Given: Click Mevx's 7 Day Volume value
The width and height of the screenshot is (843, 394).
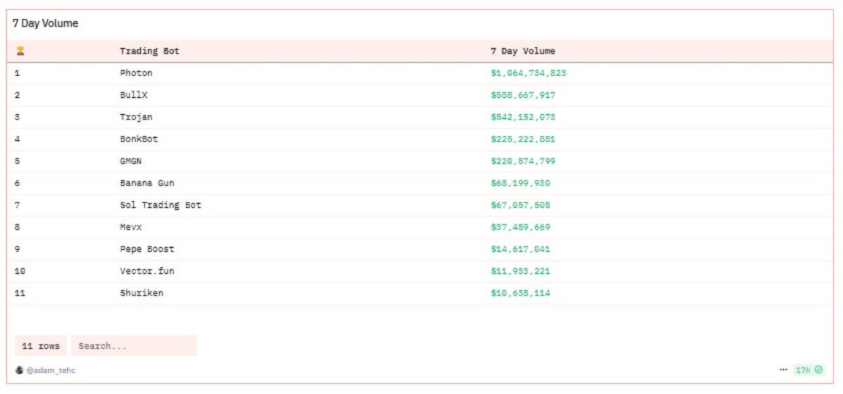Looking at the screenshot, I should coord(521,227).
